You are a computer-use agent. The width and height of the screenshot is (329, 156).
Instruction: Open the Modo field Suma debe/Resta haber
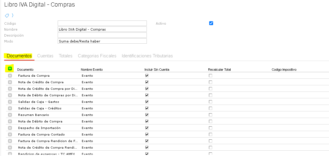pos(102,41)
